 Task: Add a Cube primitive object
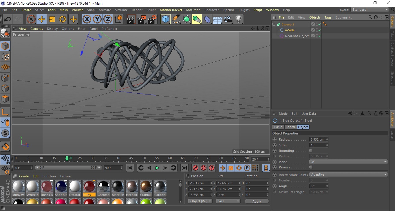pos(165,19)
